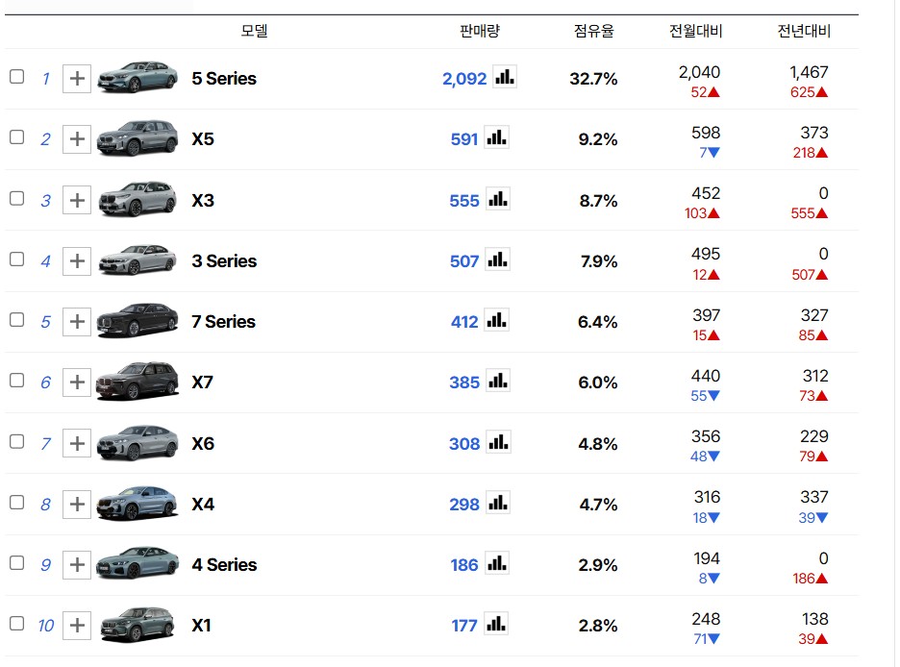This screenshot has width=900, height=667.
Task: Click the 591 sales figure
Action: [464, 139]
